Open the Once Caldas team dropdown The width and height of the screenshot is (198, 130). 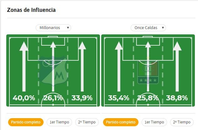(x=148, y=28)
